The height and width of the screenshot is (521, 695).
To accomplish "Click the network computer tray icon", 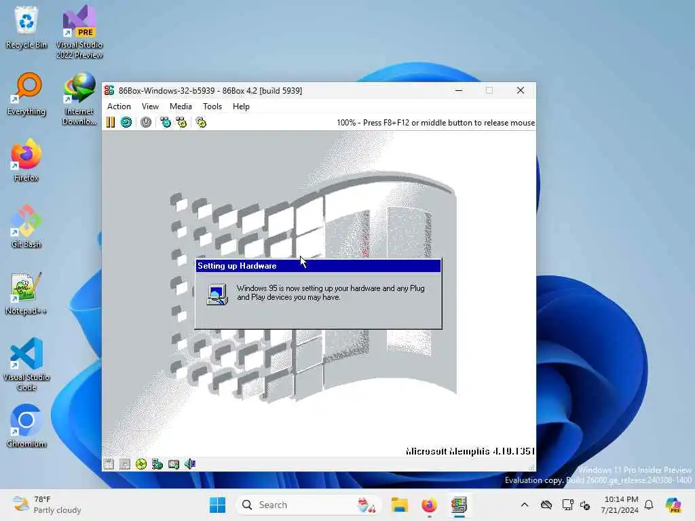I will coord(568,505).
